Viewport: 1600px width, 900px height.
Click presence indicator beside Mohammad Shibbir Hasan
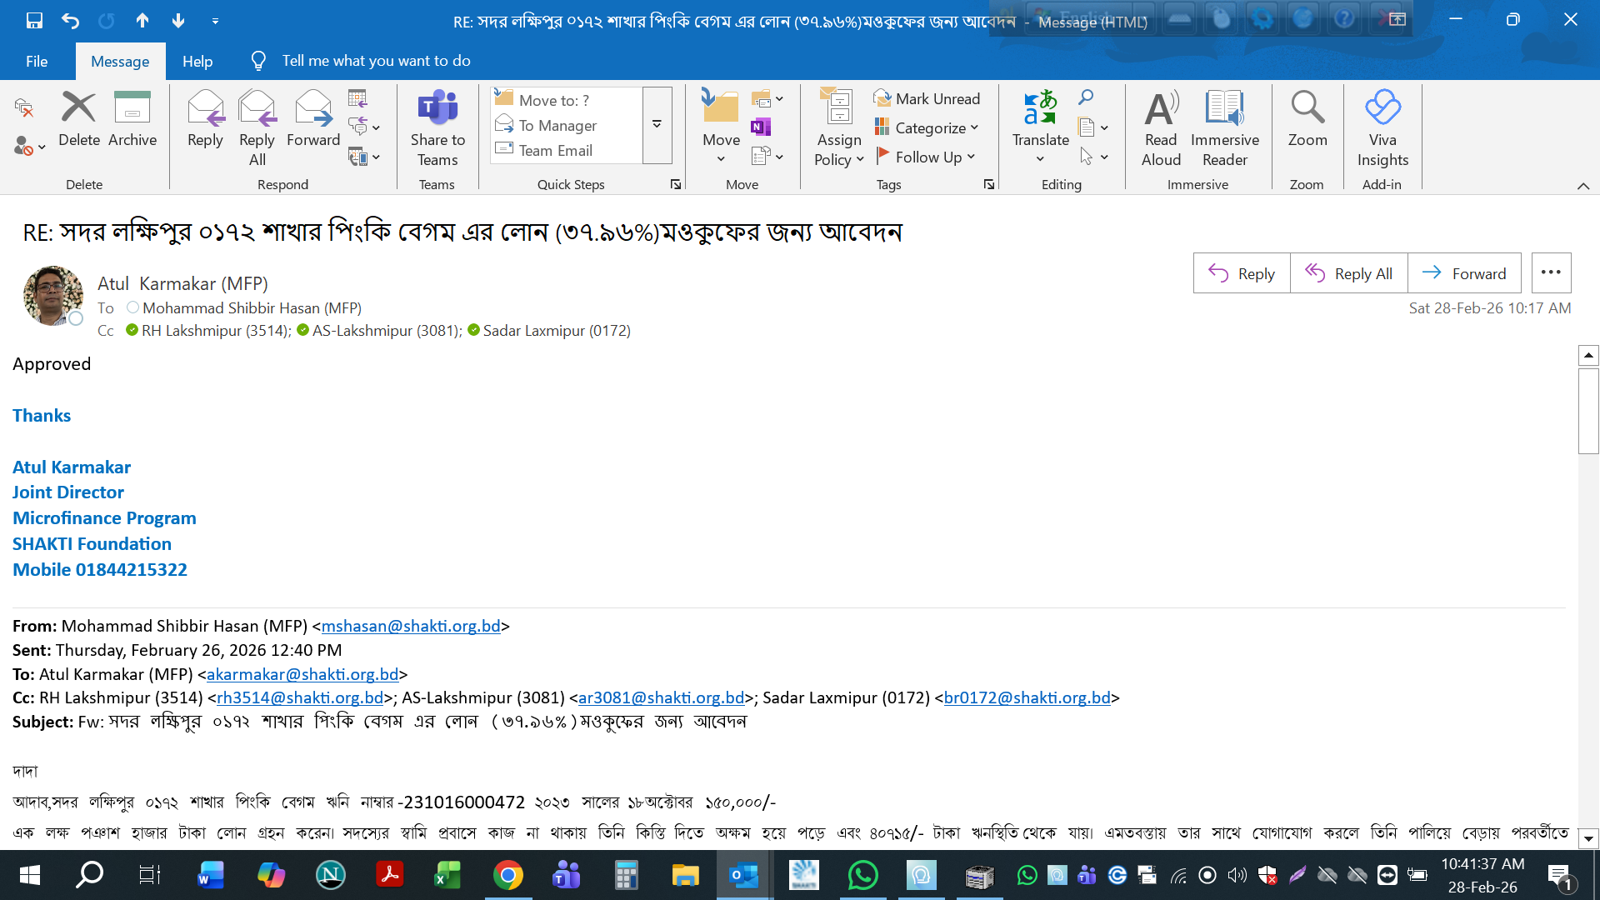(132, 307)
